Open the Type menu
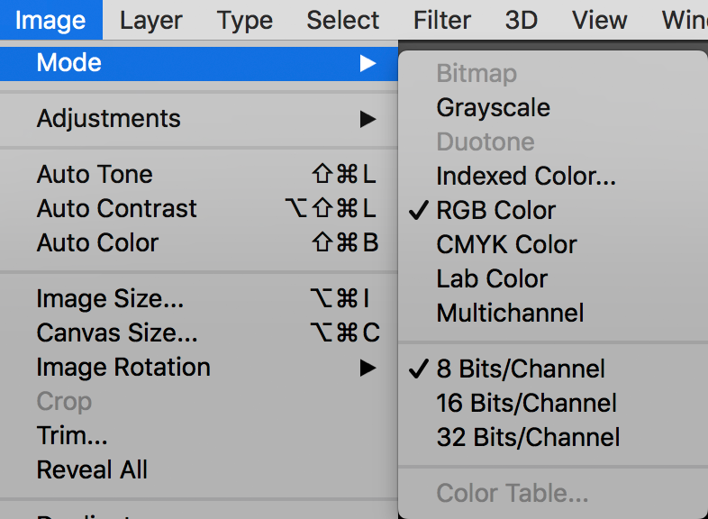 (x=245, y=20)
